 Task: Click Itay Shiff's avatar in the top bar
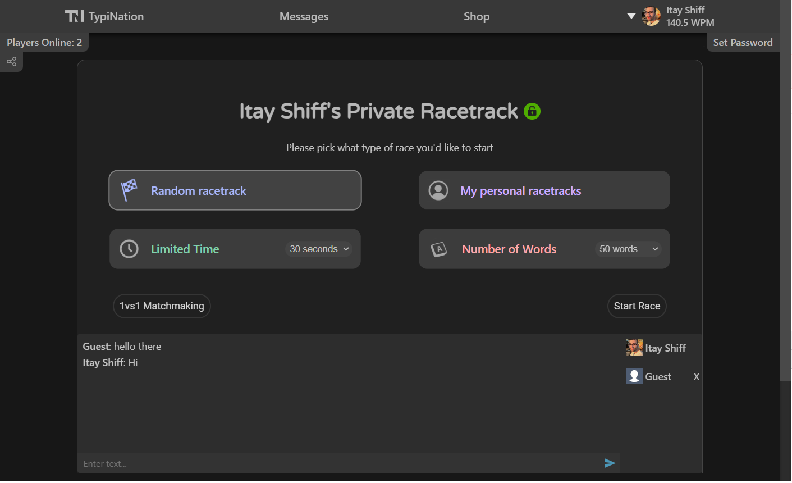(x=651, y=16)
